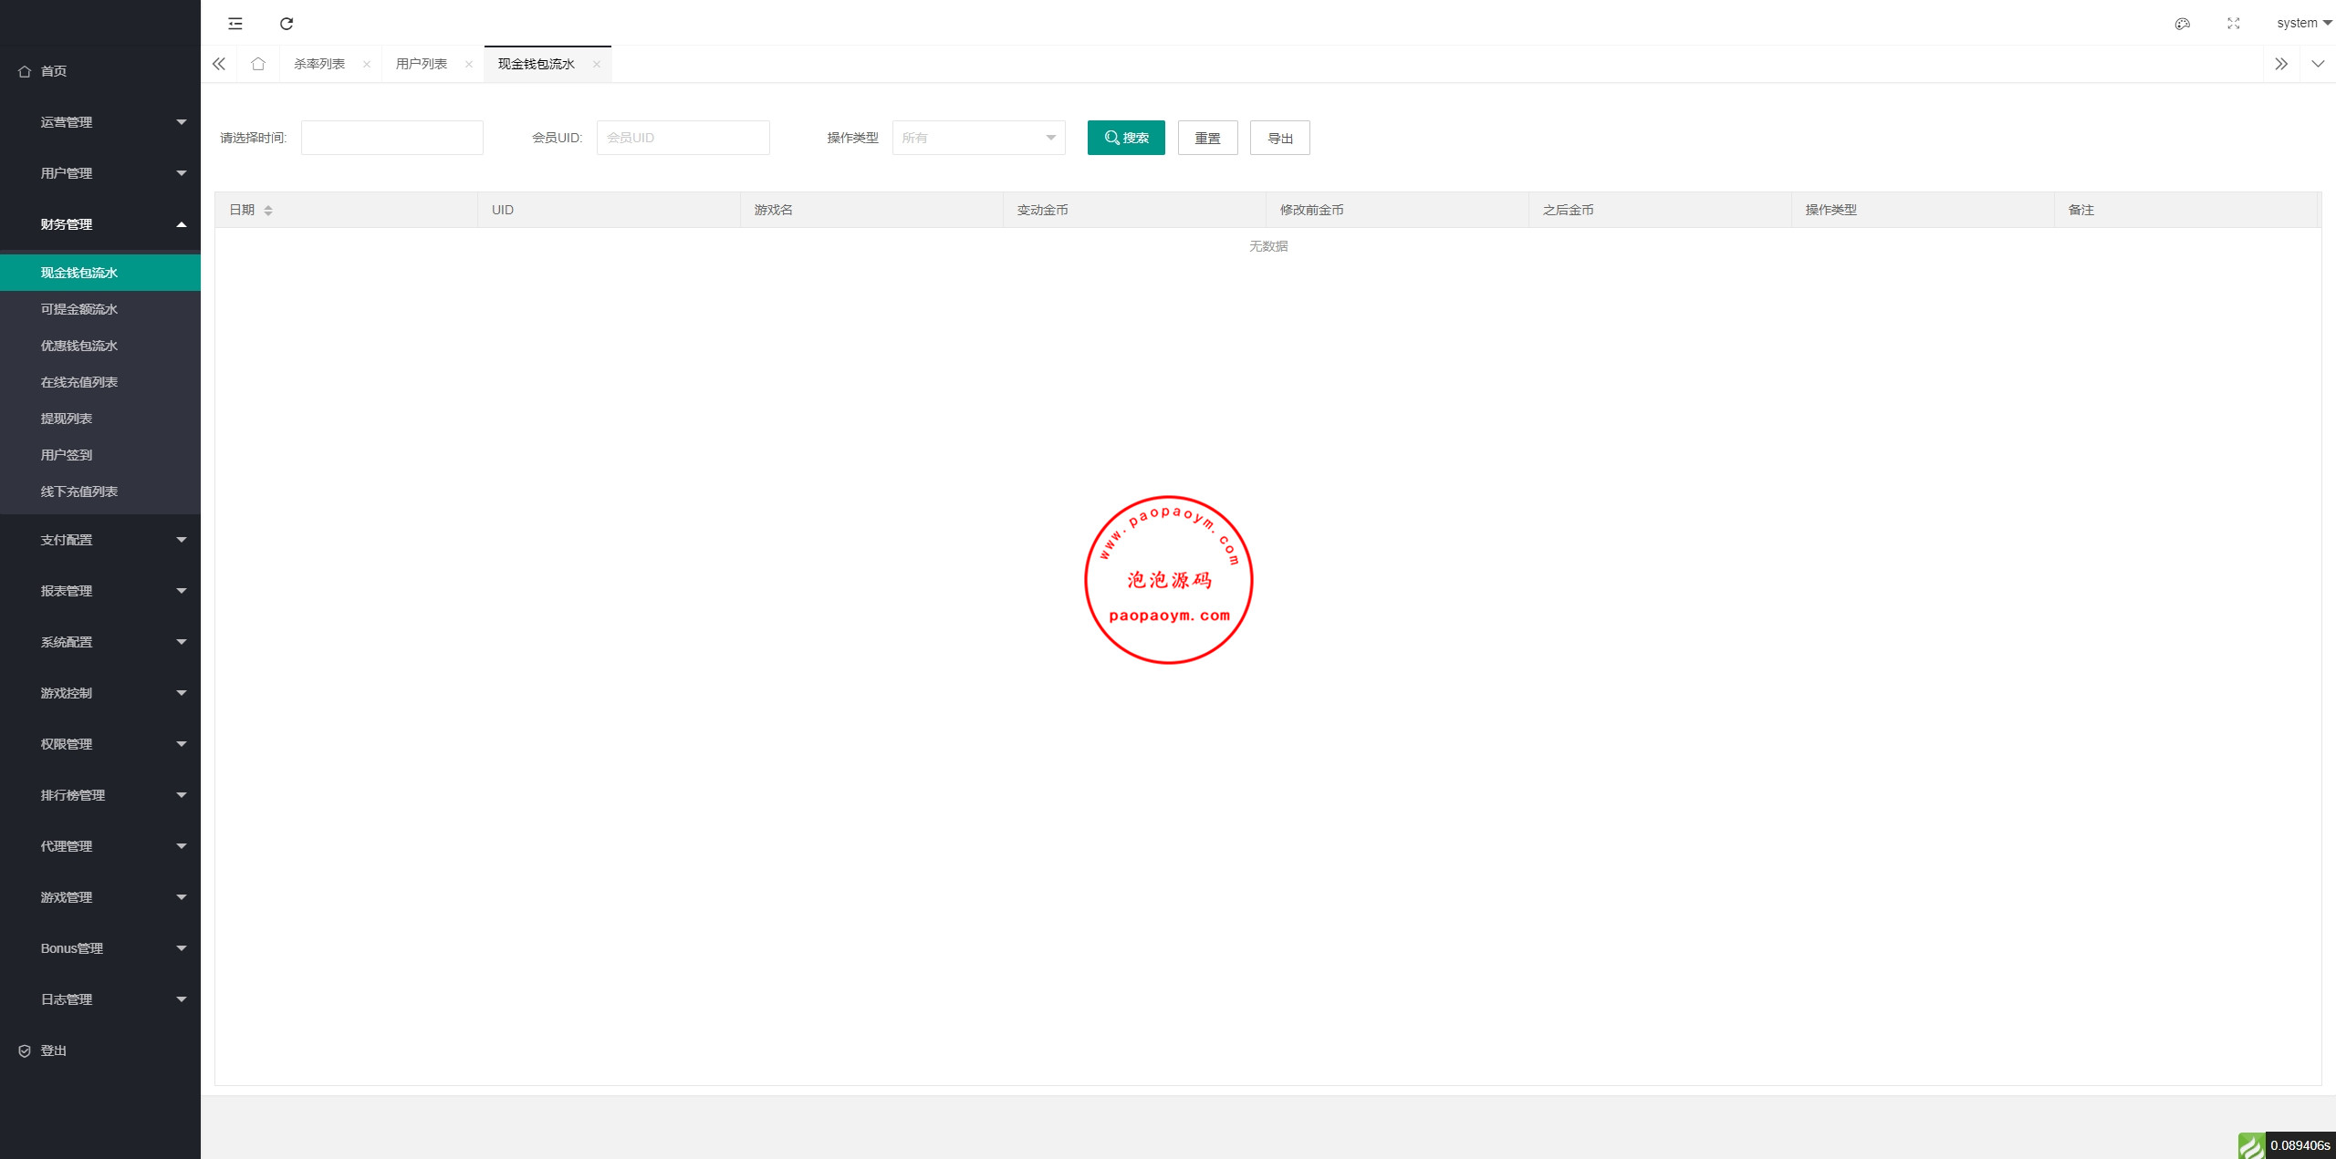Viewport: 2336px width, 1159px height.
Task: Go to the home tab icon
Action: (x=258, y=64)
